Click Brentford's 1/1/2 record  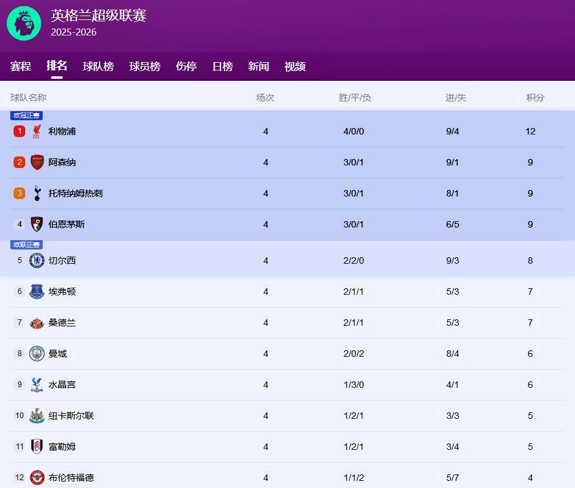(x=354, y=478)
